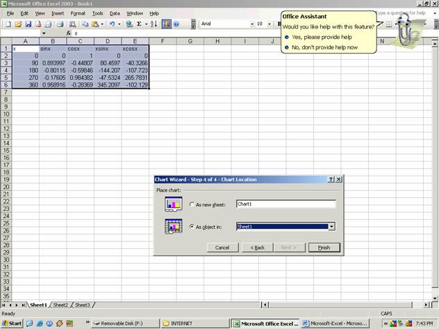439x329 pixels.
Task: Switch to the Sheet3 tab
Action: pos(82,305)
